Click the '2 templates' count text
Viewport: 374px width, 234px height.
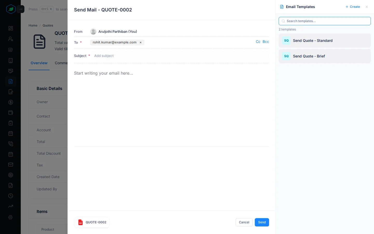(287, 29)
